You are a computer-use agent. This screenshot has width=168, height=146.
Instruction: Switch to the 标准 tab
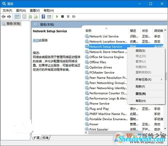(46, 138)
